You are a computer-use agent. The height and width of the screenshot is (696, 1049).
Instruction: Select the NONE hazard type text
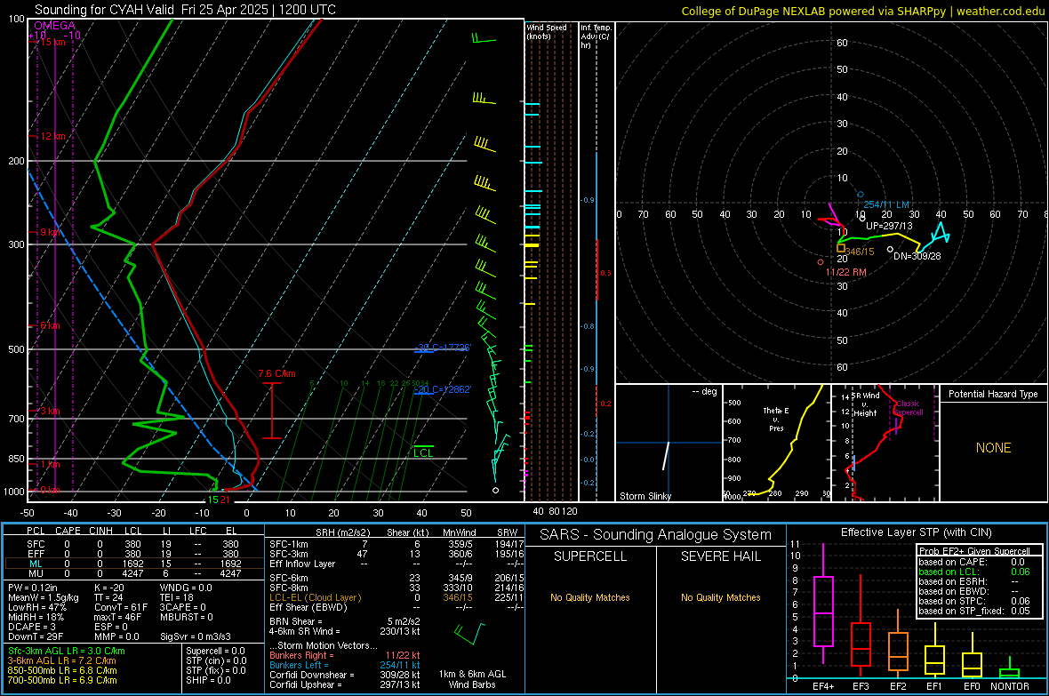coord(993,448)
